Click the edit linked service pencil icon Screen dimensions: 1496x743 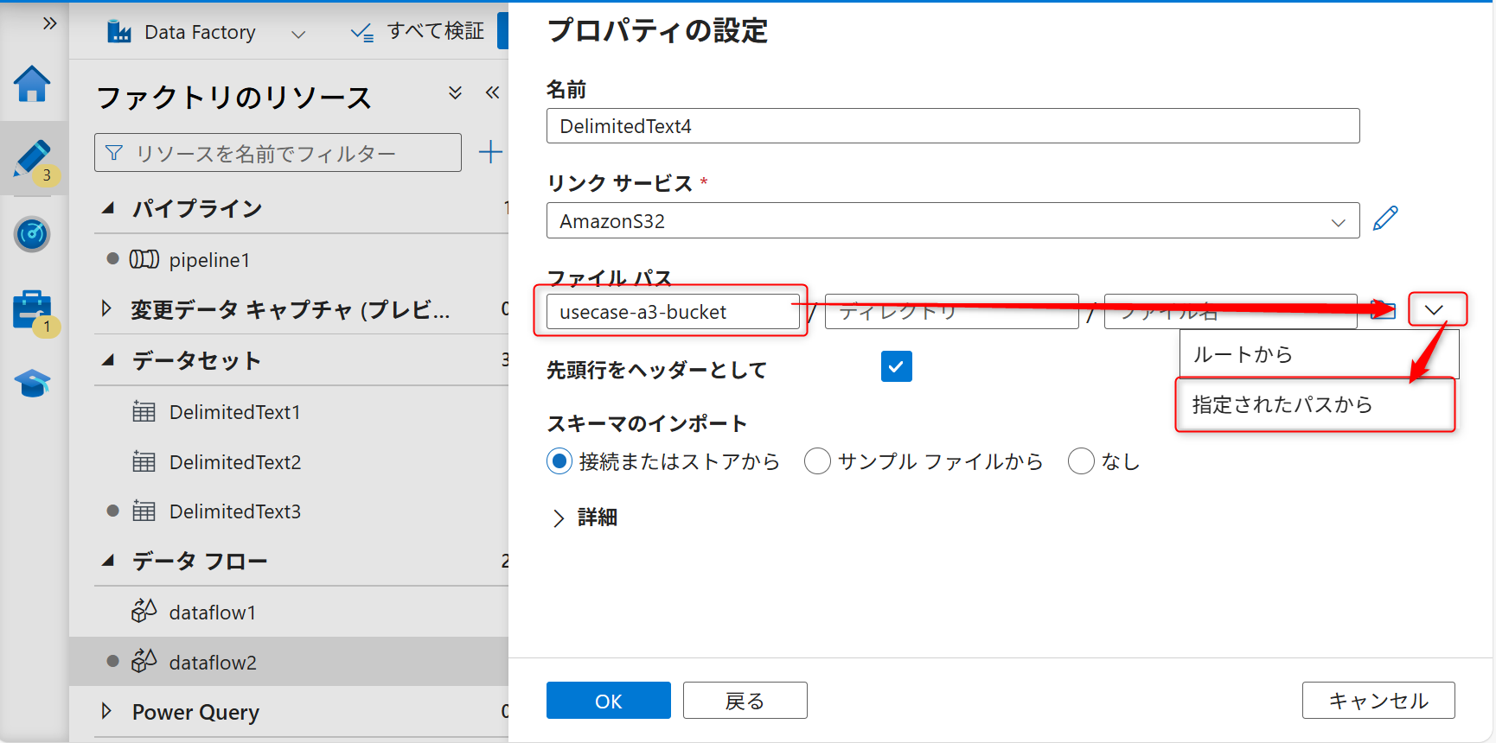[x=1385, y=219]
